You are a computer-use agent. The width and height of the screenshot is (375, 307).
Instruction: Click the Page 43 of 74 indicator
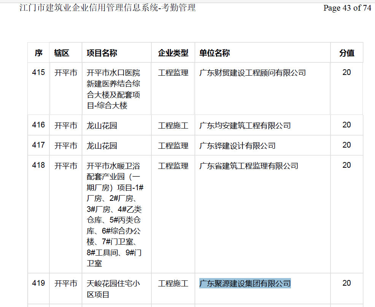347,8
